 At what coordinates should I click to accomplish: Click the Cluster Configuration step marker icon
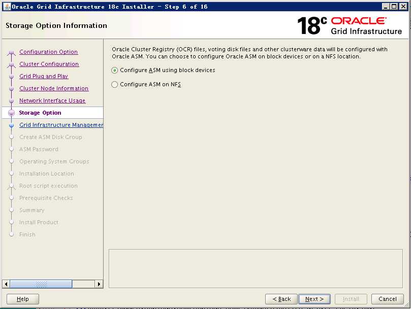pyautogui.click(x=11, y=65)
